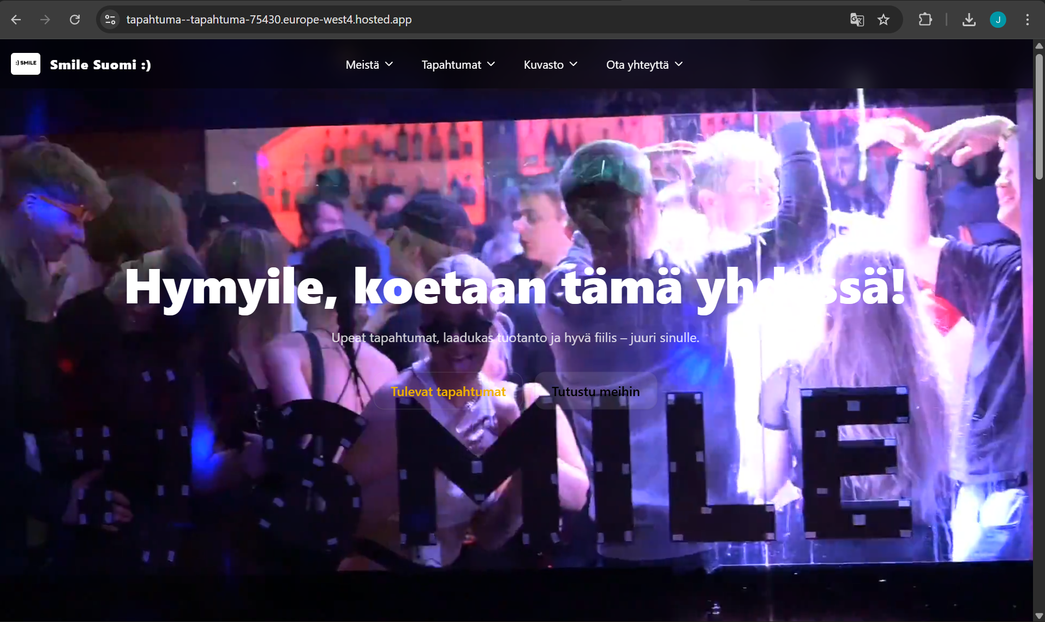Open the browser extensions menu
Image resolution: width=1045 pixels, height=622 pixels.
pyautogui.click(x=925, y=20)
